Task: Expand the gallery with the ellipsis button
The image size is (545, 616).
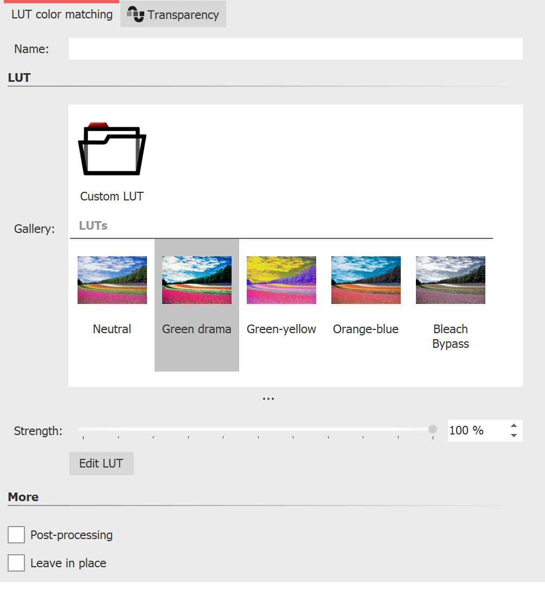Action: [x=268, y=398]
